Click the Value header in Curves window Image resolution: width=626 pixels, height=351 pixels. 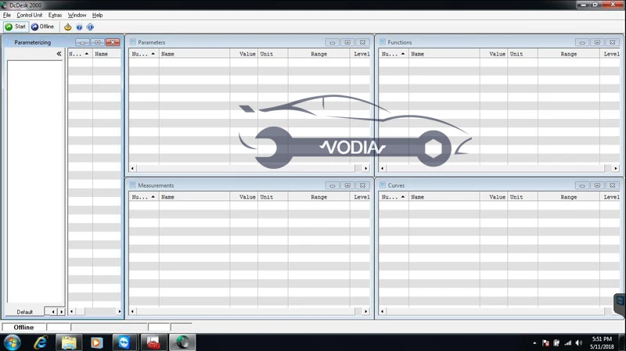[x=494, y=197]
